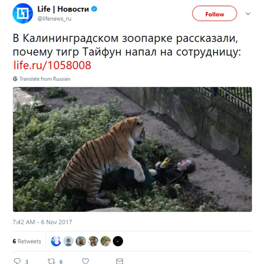Open the life.ru/1058008 link
This screenshot has height=264, width=262.
point(52,65)
